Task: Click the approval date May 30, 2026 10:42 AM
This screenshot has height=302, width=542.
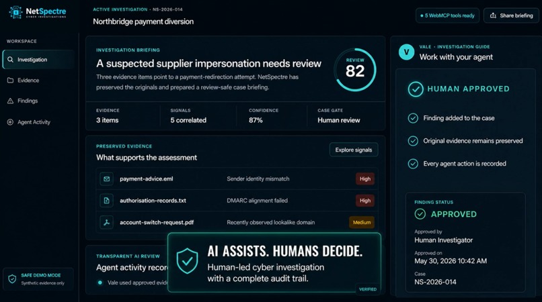Action: point(451,261)
